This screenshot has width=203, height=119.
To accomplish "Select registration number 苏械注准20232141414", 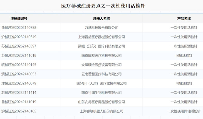I will click(x=19, y=92).
